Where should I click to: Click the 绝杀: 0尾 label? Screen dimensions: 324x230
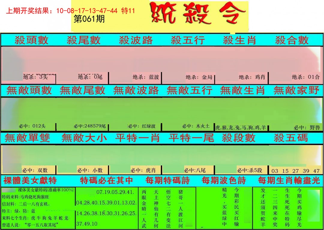(90, 77)
